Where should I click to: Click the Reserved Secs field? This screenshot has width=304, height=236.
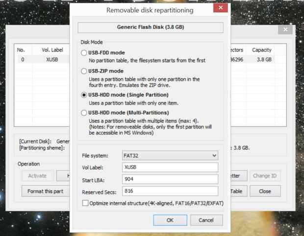pos(170,191)
